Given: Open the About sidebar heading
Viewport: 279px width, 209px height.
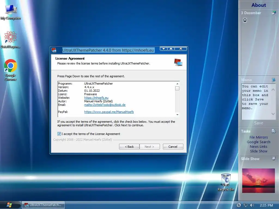Looking at the screenshot, I should (259, 5).
